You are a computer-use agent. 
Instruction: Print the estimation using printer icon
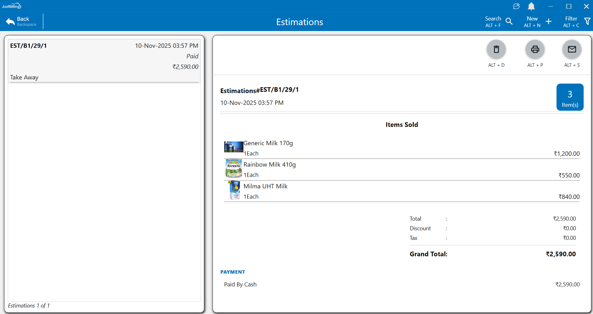click(x=535, y=49)
